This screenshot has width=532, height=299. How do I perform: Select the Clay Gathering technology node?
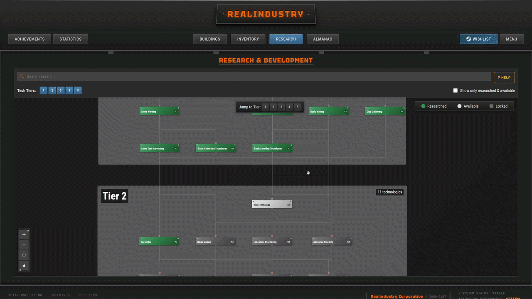pos(385,111)
